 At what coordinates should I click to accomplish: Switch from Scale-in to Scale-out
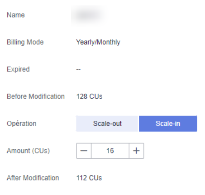coord(107,124)
